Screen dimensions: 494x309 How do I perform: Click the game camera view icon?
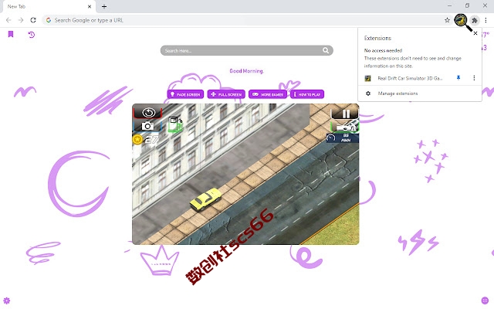click(x=147, y=126)
